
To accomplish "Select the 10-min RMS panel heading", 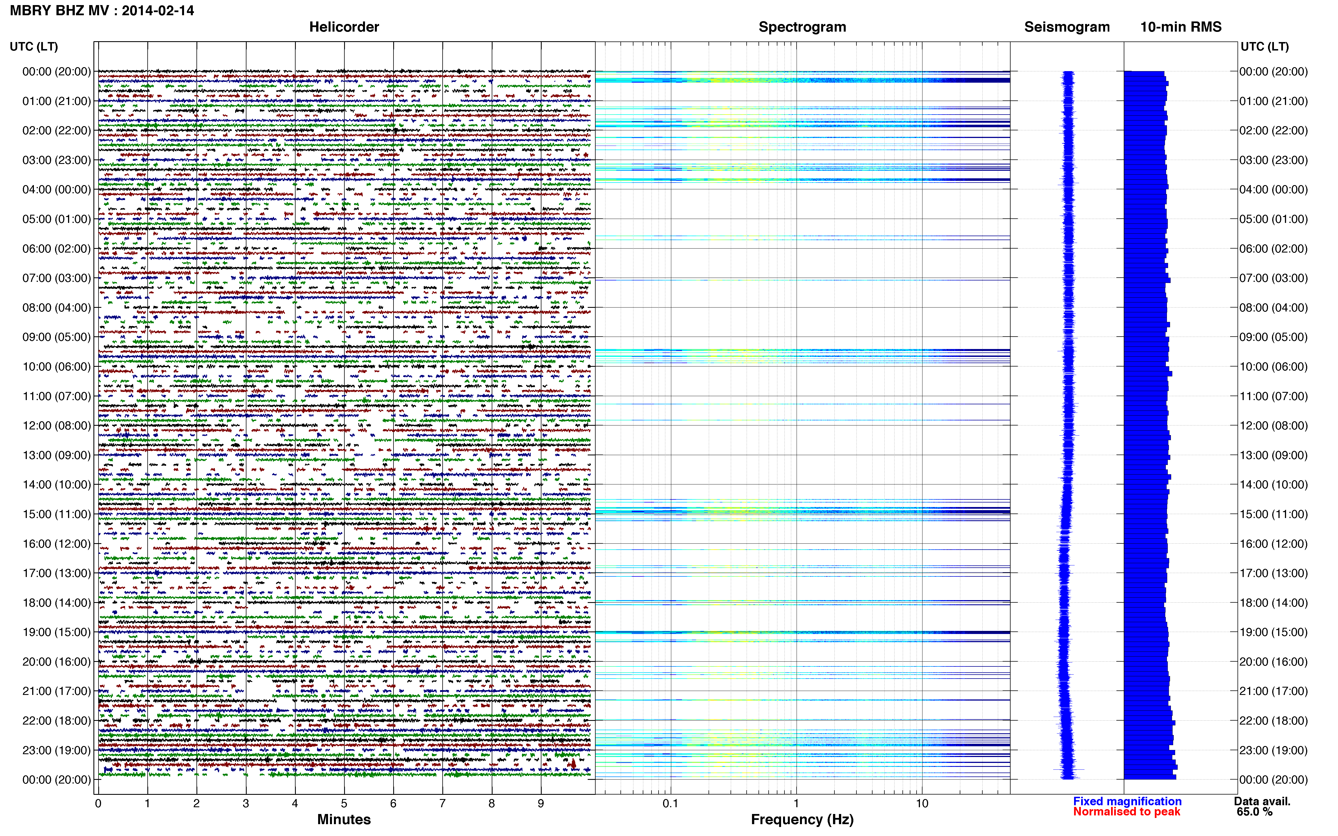I will 1181,27.
